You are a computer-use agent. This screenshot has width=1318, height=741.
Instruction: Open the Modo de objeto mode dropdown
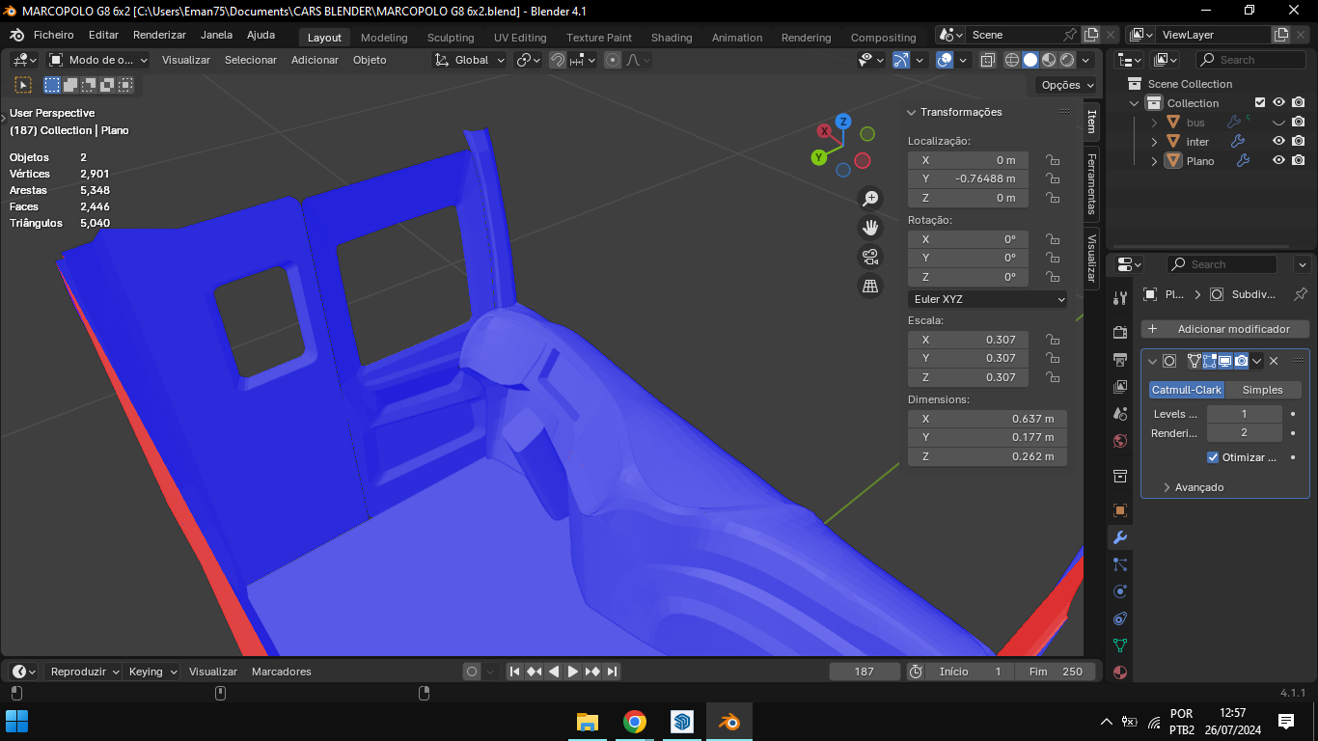98,60
